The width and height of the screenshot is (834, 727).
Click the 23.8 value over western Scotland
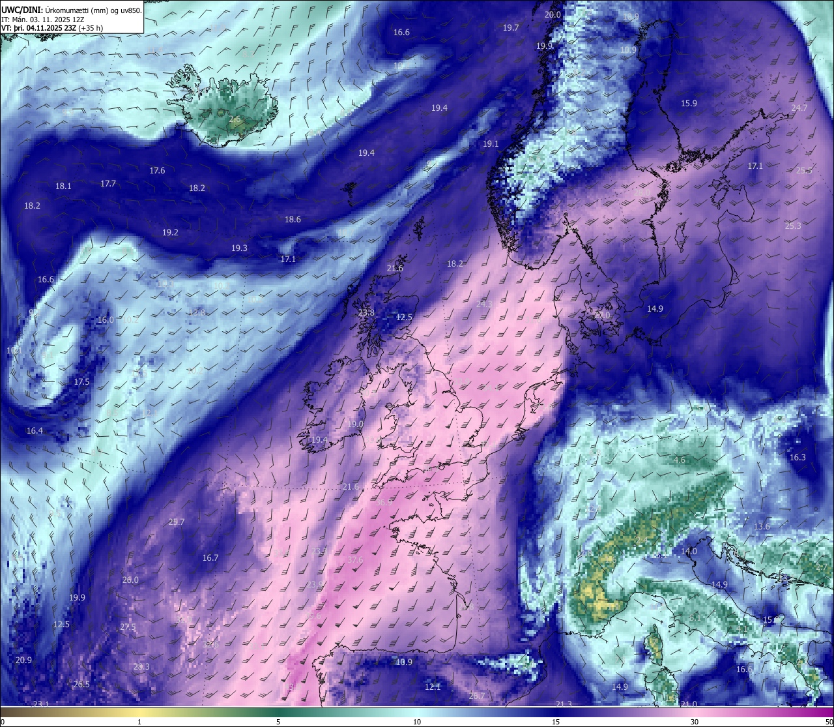point(367,312)
